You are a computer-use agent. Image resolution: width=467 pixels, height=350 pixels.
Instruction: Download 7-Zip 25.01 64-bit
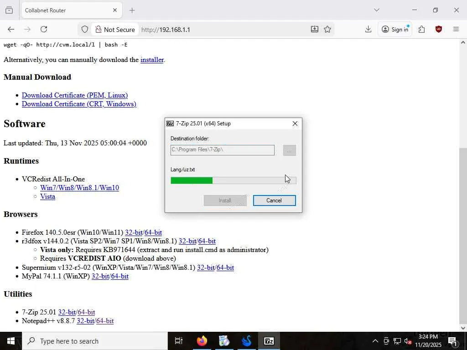click(x=86, y=312)
